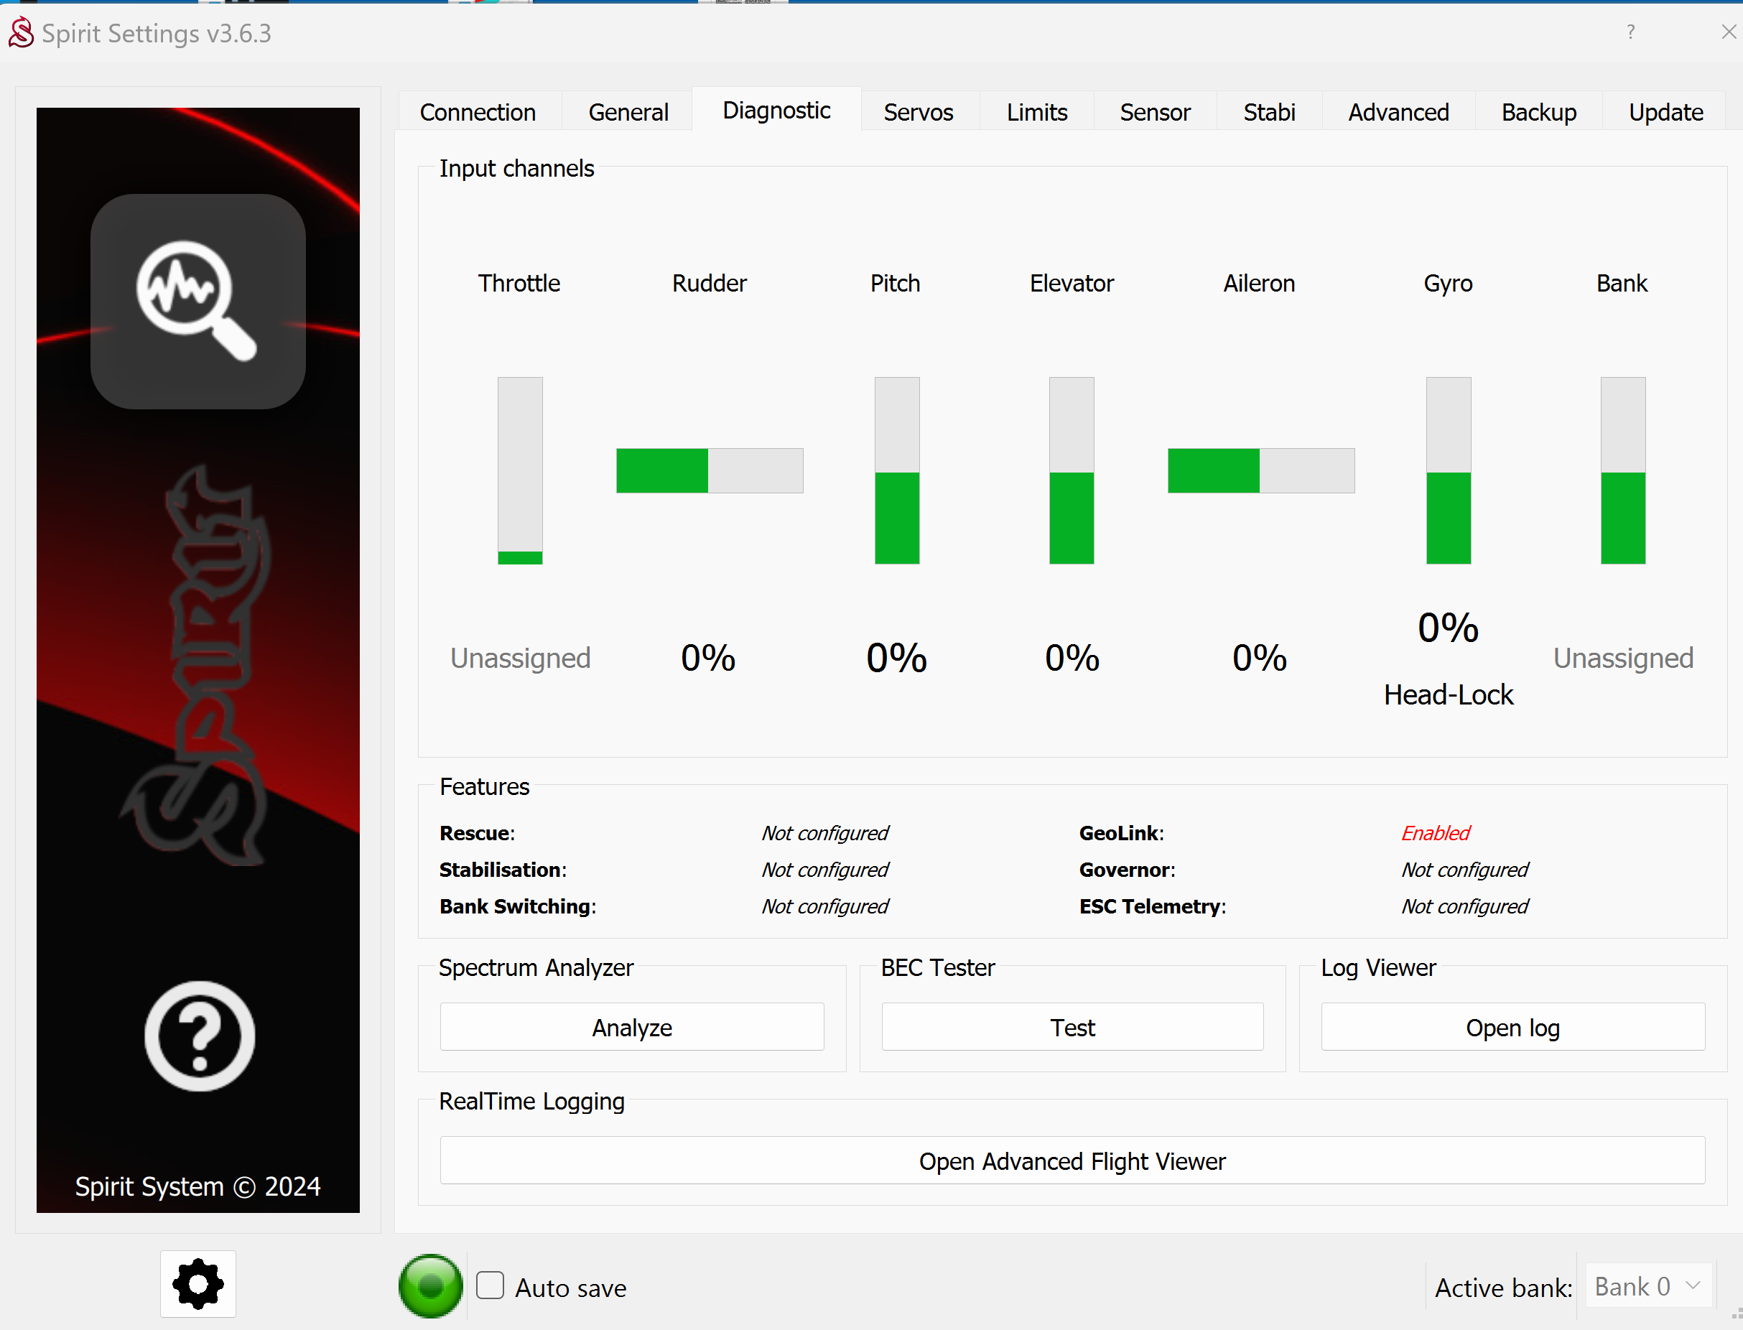Click the green connection status indicator
Screen dimensions: 1743x1330
point(429,1285)
